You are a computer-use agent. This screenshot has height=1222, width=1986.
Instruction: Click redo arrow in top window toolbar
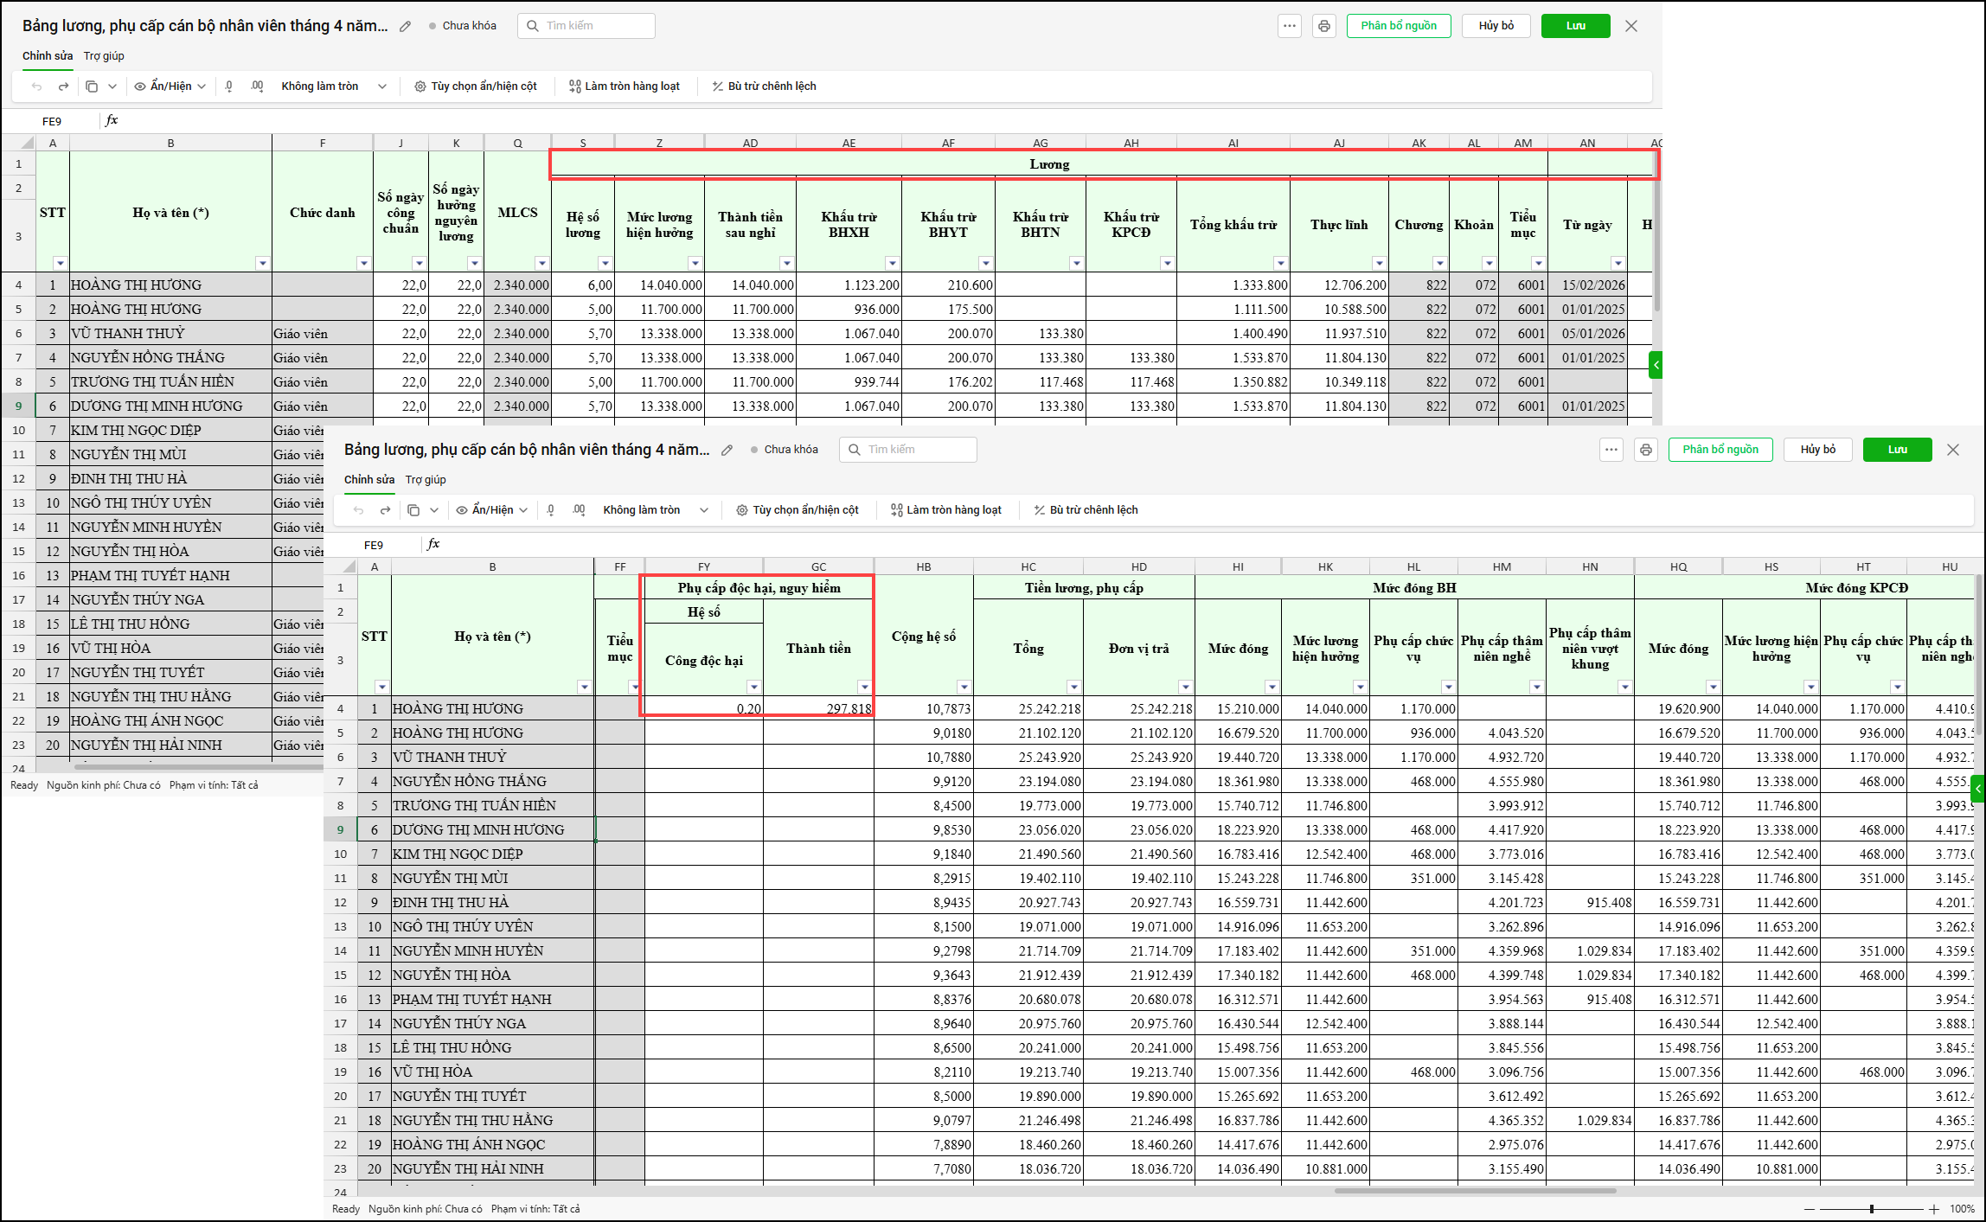[x=63, y=86]
